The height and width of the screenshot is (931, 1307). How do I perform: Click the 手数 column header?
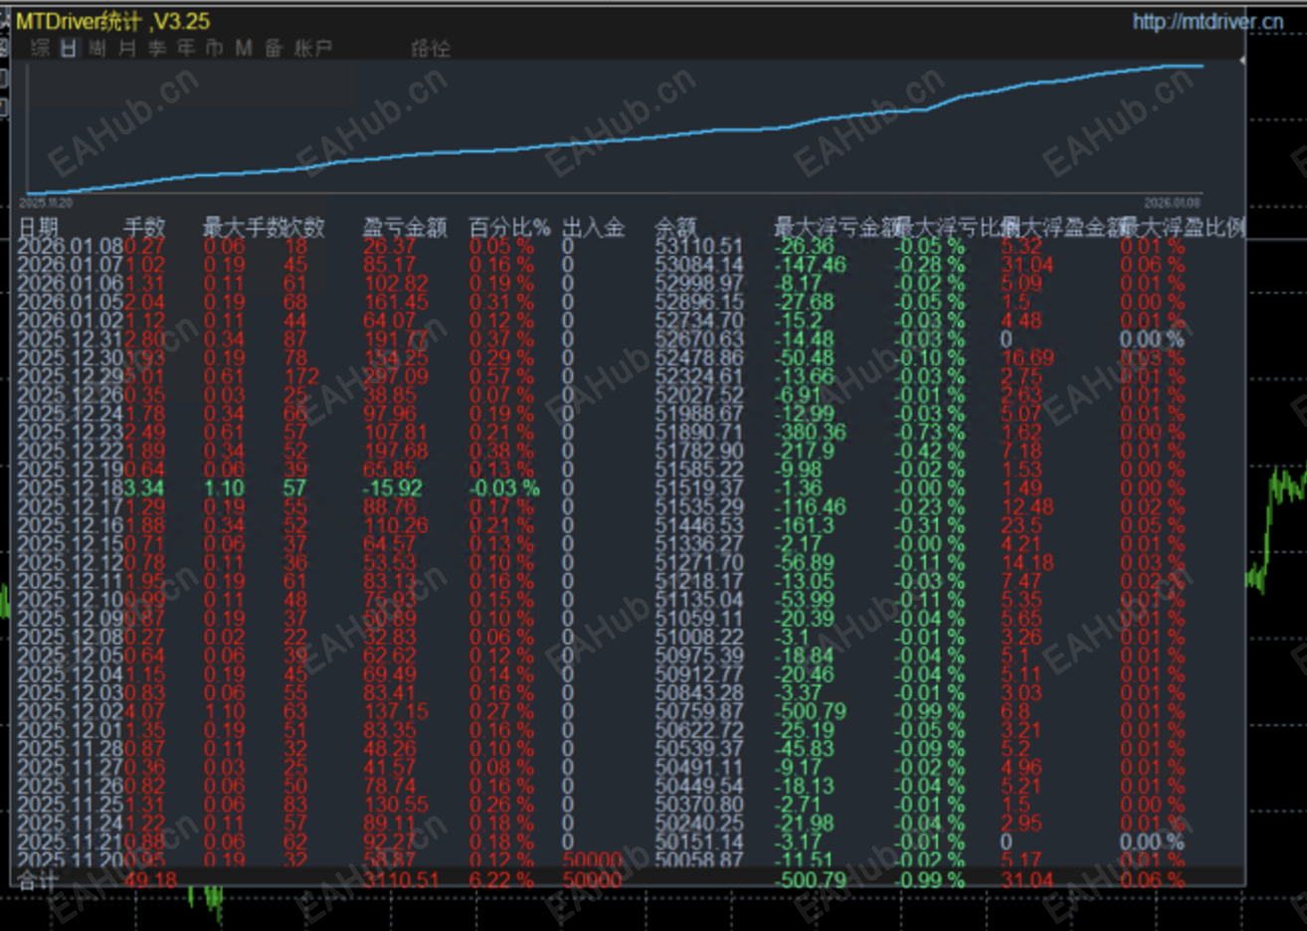pyautogui.click(x=144, y=228)
